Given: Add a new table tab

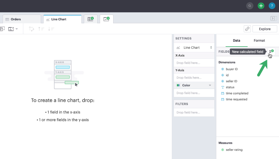Looking at the screenshot, I should (x=91, y=19).
